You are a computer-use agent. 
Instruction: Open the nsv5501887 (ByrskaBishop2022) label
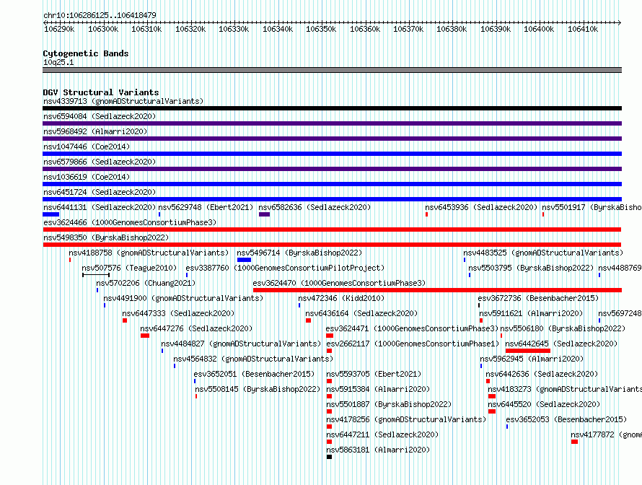pos(389,404)
